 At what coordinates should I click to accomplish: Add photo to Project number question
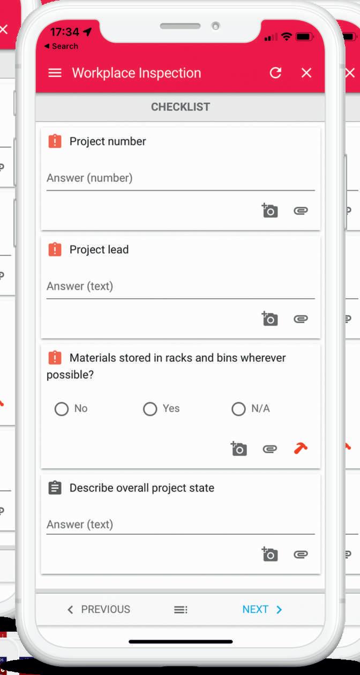point(269,210)
